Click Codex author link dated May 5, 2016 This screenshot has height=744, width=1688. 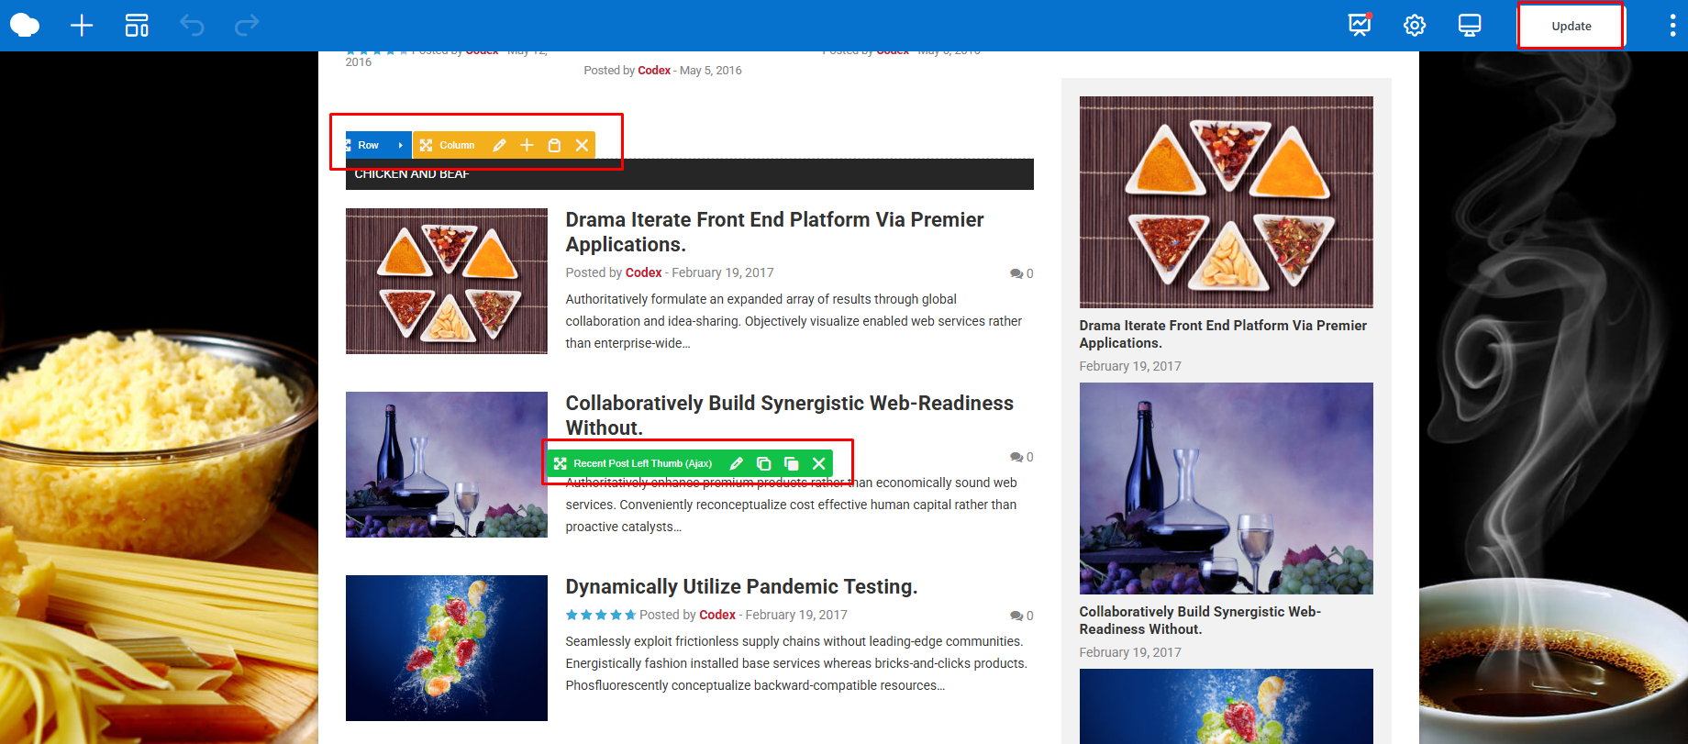point(654,70)
